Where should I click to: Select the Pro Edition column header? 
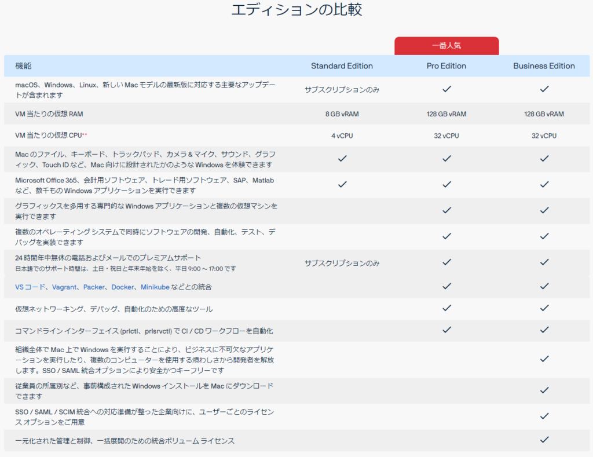(446, 66)
